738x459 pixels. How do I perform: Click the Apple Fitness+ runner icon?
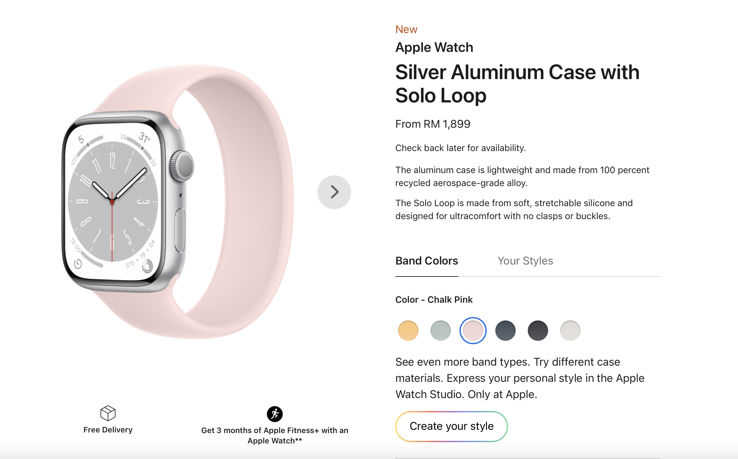(x=275, y=414)
